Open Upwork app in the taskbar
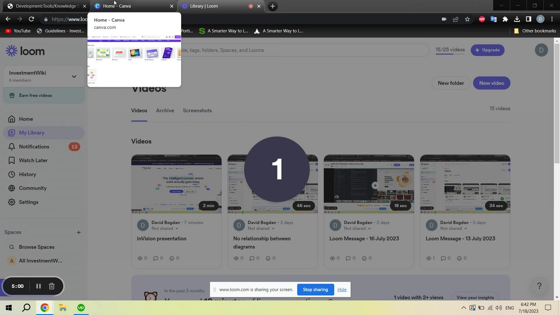This screenshot has width=560, height=315. coord(81,308)
